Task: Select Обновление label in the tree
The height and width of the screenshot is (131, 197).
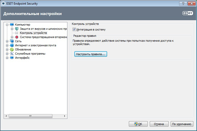Action: tap(23, 49)
